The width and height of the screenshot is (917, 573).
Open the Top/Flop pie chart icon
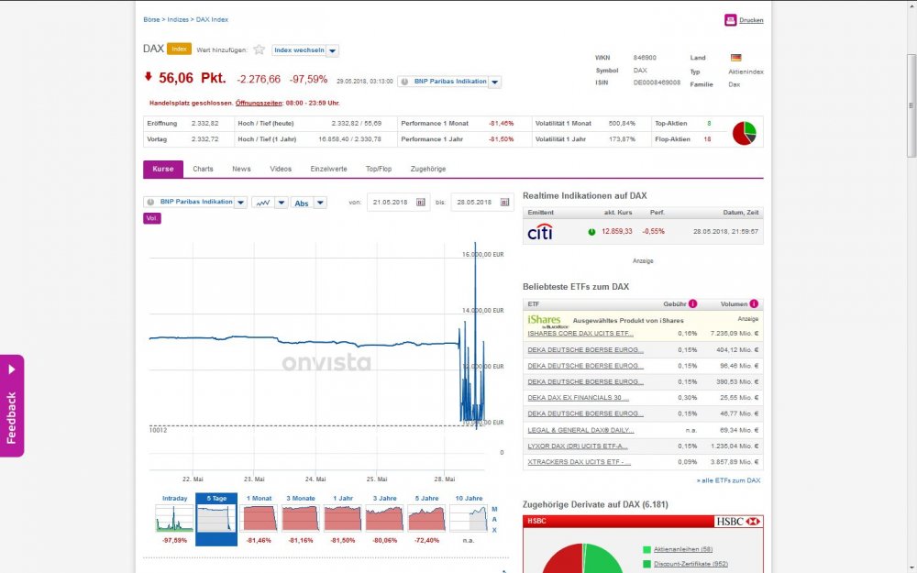click(x=744, y=133)
